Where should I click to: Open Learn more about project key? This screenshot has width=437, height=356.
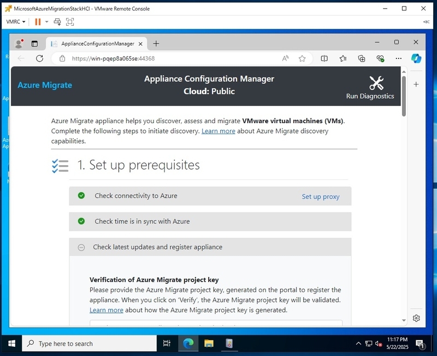(106, 310)
